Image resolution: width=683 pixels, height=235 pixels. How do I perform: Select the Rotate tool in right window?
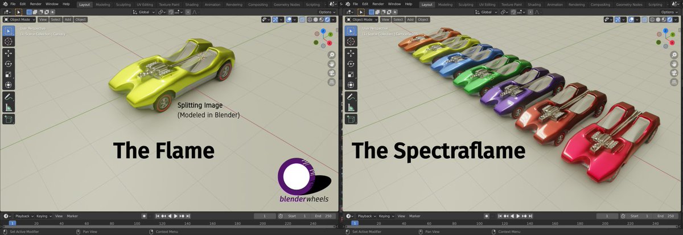[350, 64]
